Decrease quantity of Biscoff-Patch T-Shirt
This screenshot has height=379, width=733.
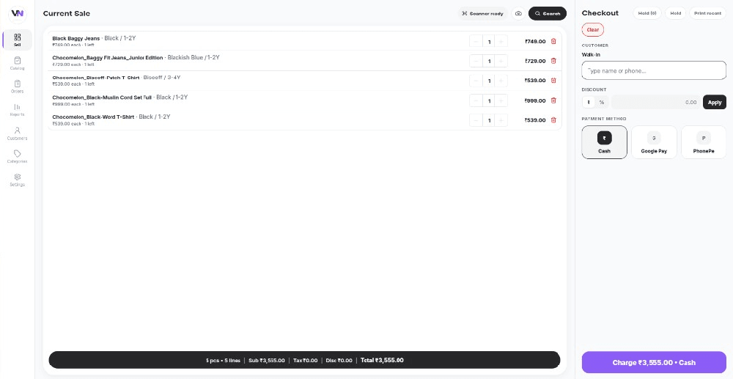pyautogui.click(x=476, y=81)
